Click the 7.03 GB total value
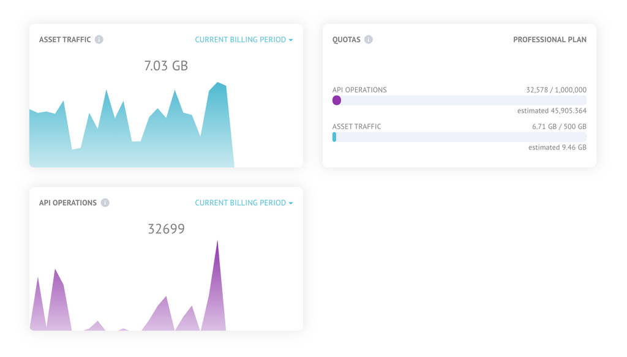This screenshot has height=357, width=627. pos(166,66)
